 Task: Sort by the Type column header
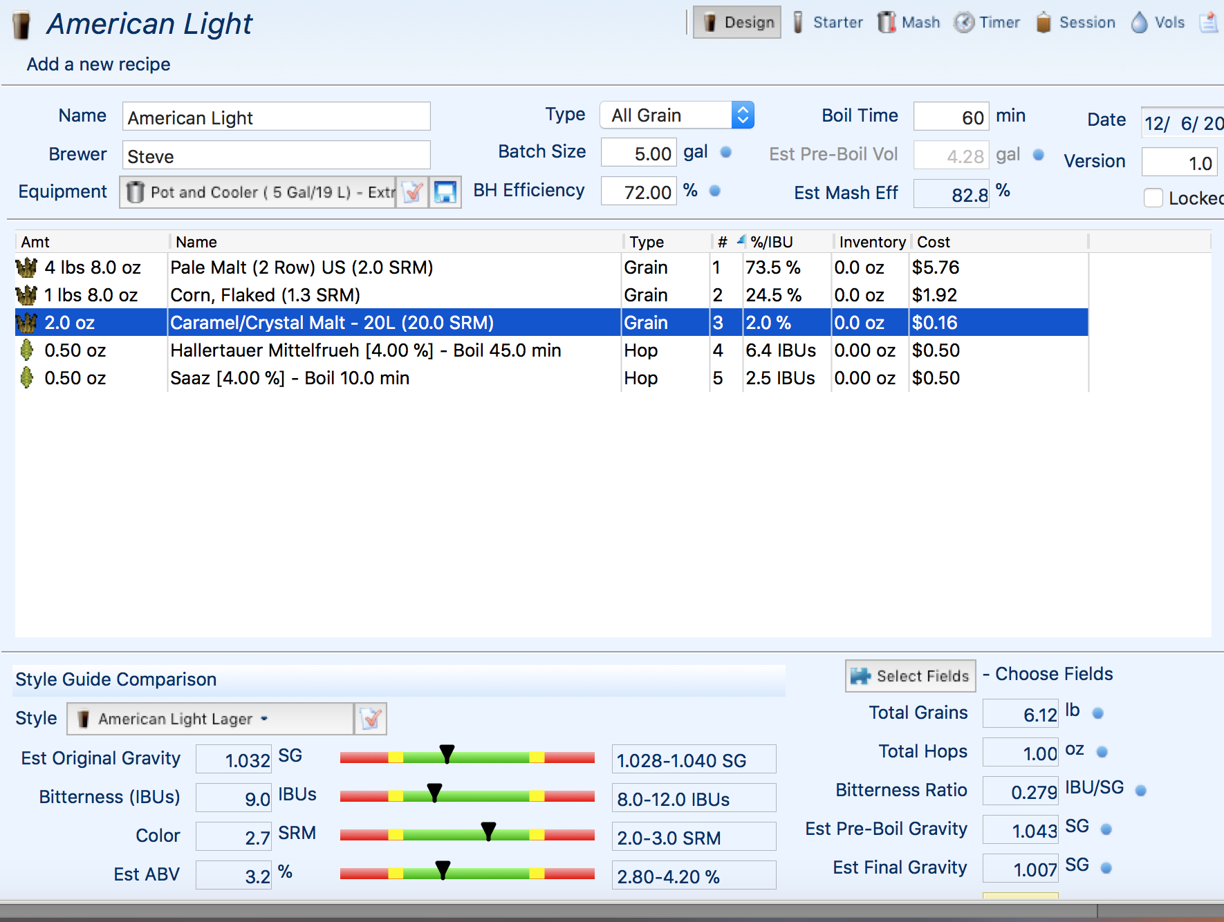pos(668,242)
